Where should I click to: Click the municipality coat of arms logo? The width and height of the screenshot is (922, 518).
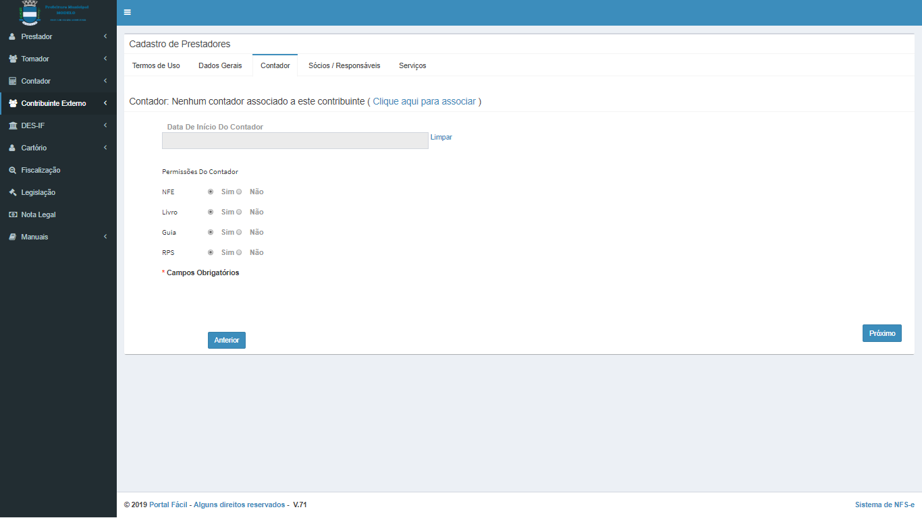pyautogui.click(x=30, y=13)
